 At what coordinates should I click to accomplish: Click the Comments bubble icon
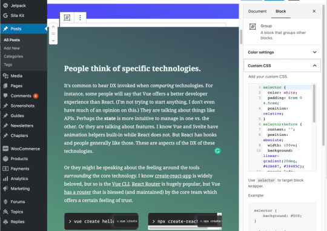[x=5, y=96]
